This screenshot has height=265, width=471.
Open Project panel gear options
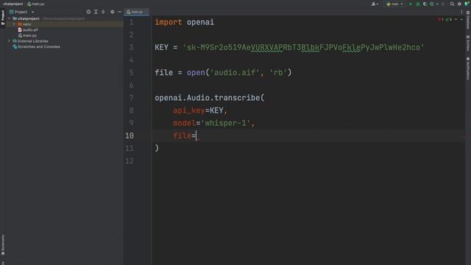tap(113, 12)
